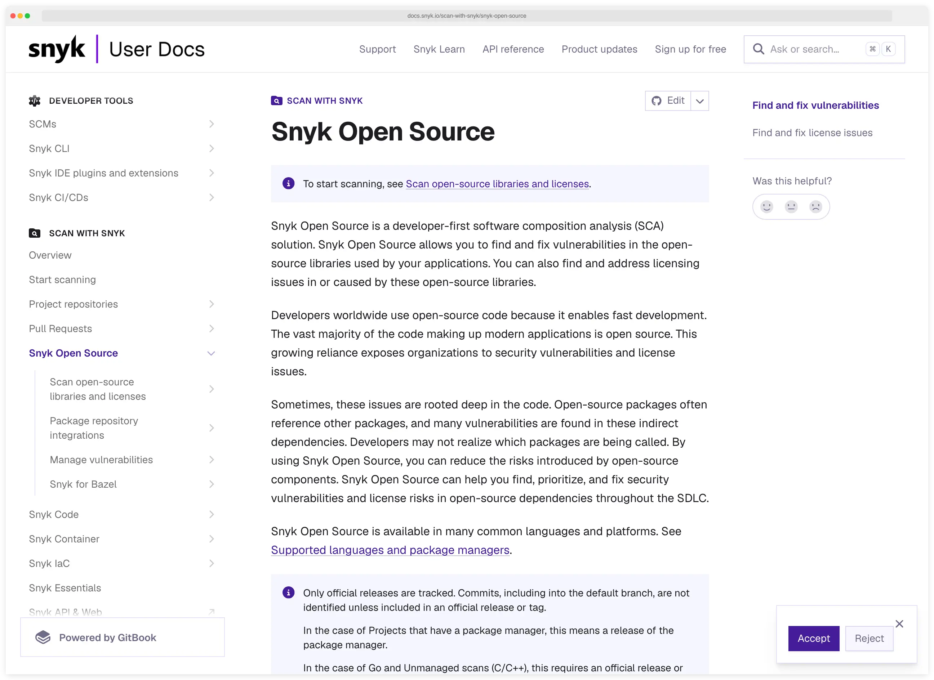The width and height of the screenshot is (934, 680).
Task: Expand the Snyk CLI sidebar entry
Action: point(211,149)
